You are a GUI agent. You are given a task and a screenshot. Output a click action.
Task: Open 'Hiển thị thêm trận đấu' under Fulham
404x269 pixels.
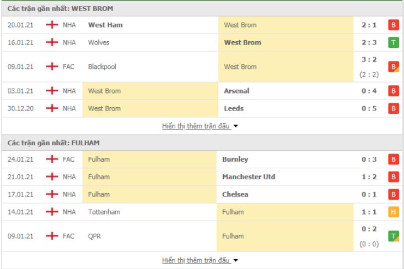[x=196, y=260]
